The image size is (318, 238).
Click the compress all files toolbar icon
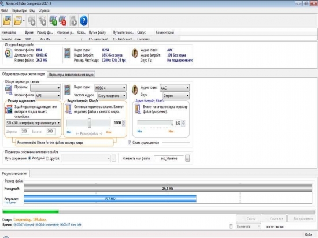click(42, 21)
